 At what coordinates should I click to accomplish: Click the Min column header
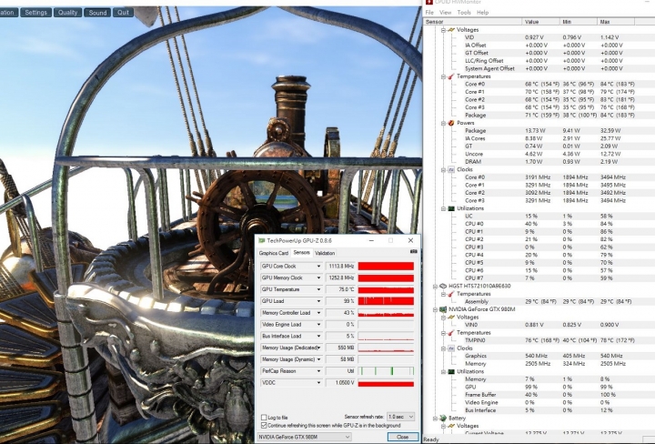point(579,22)
